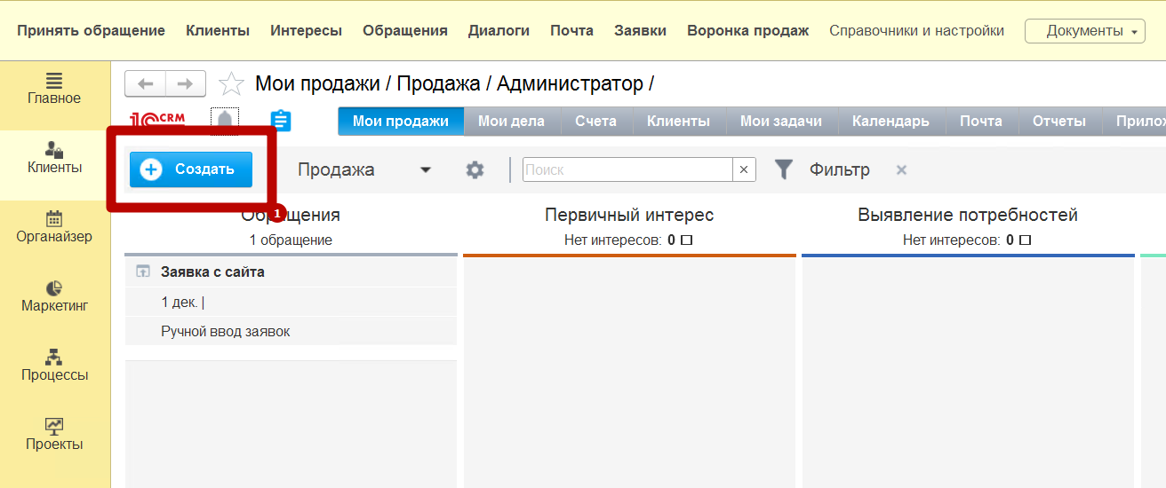Click the funnel Фильтр icon

pos(783,169)
